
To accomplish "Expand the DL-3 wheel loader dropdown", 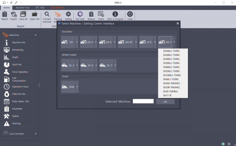I will 77,65.
